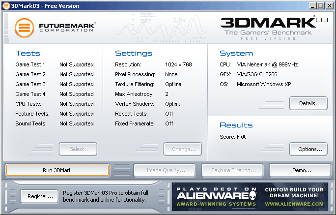
Task: Maximize the 3DMark03 window
Action: point(321,6)
